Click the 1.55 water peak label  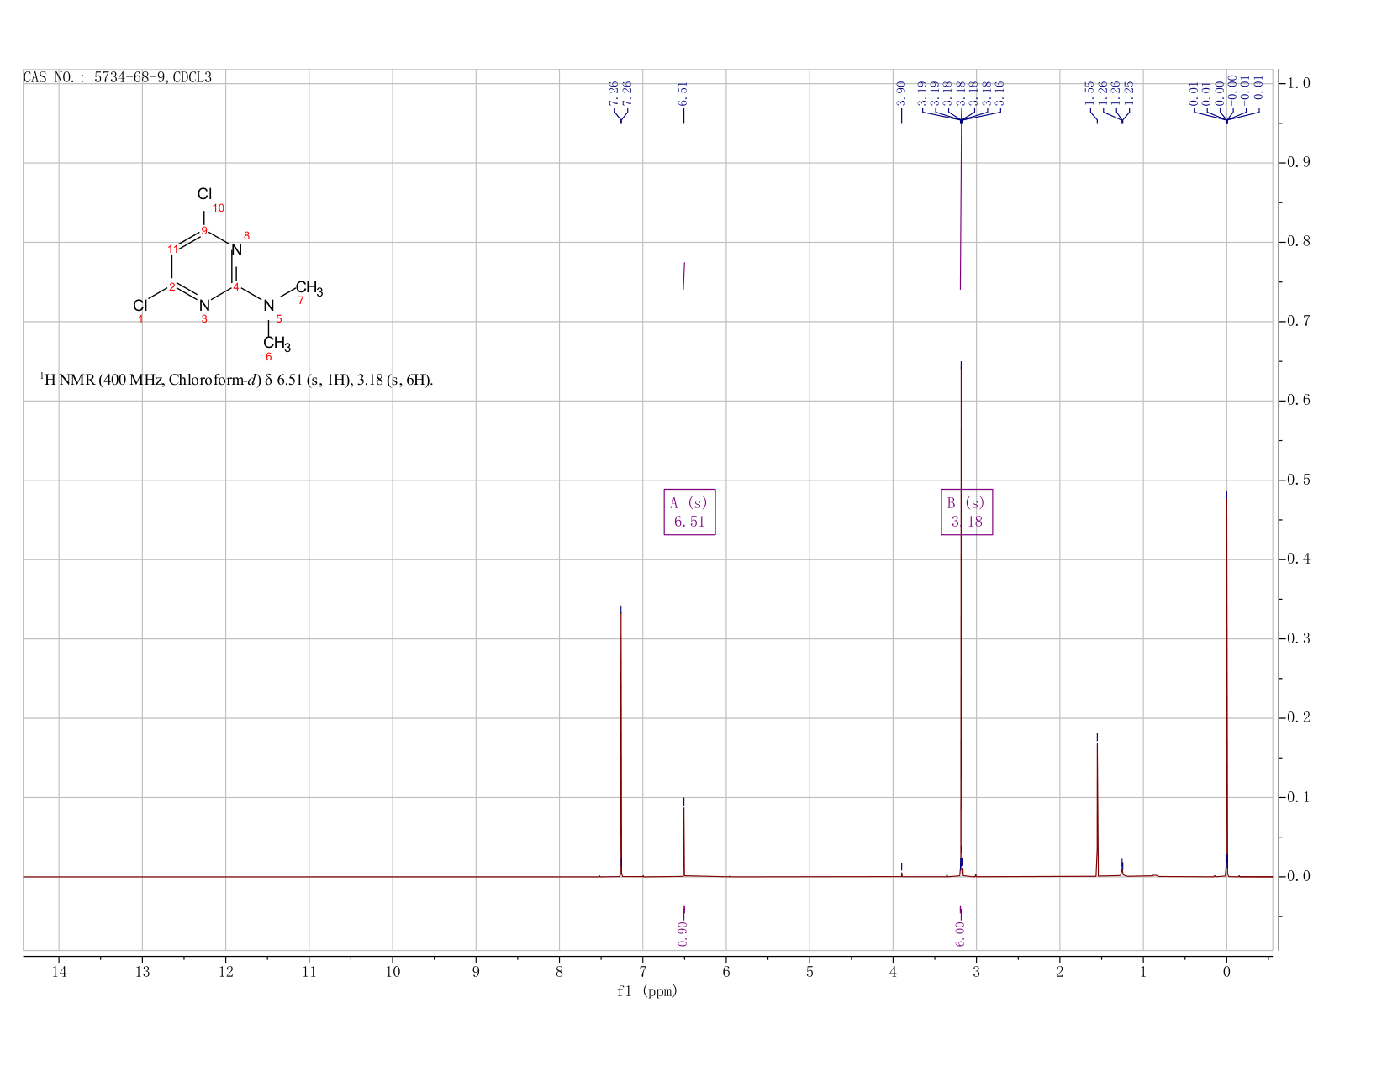1089,93
